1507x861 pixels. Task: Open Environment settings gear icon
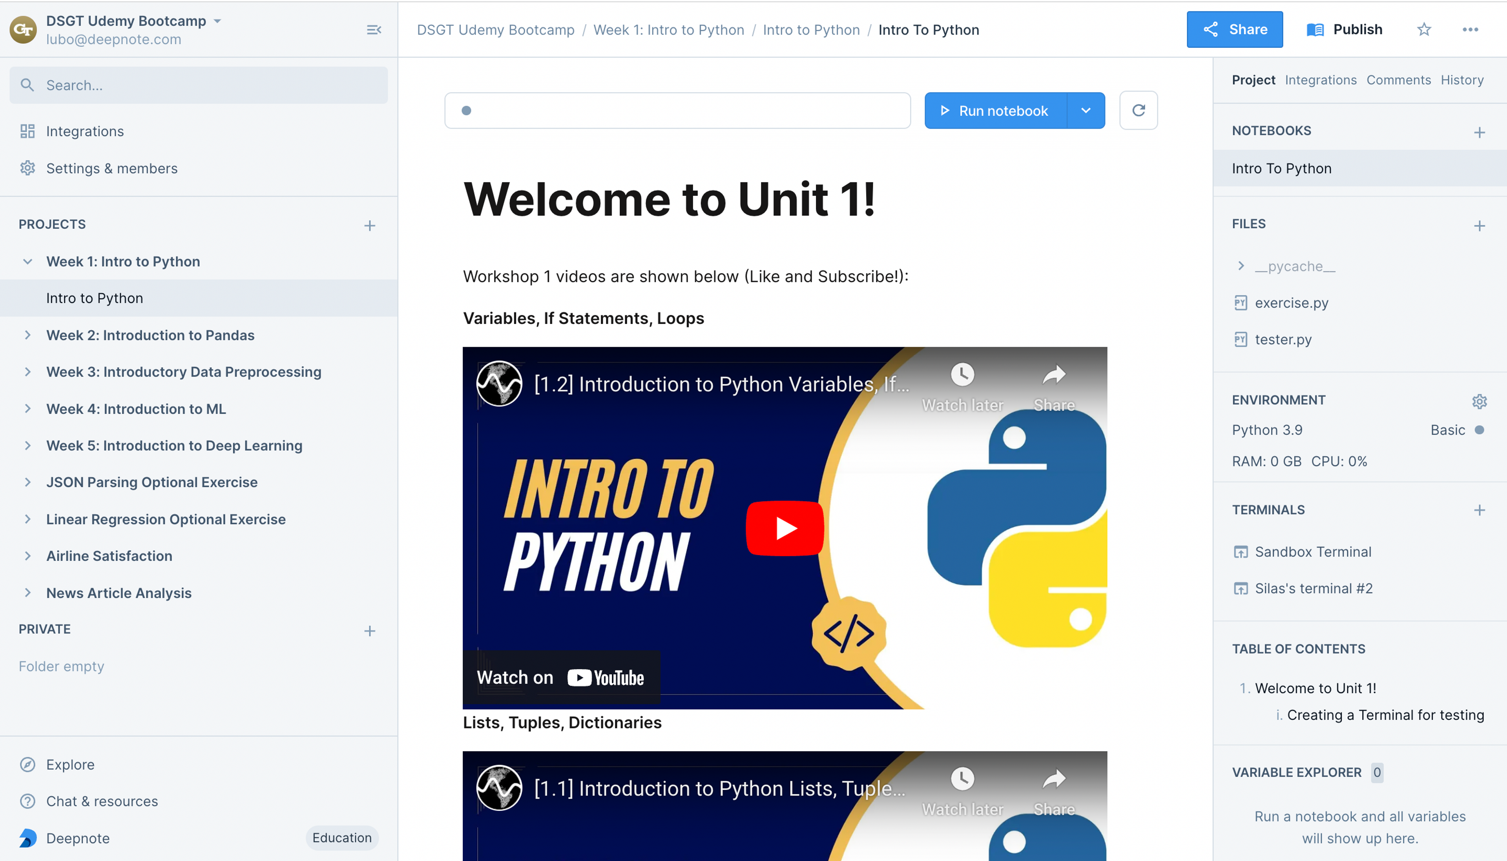[x=1479, y=401]
